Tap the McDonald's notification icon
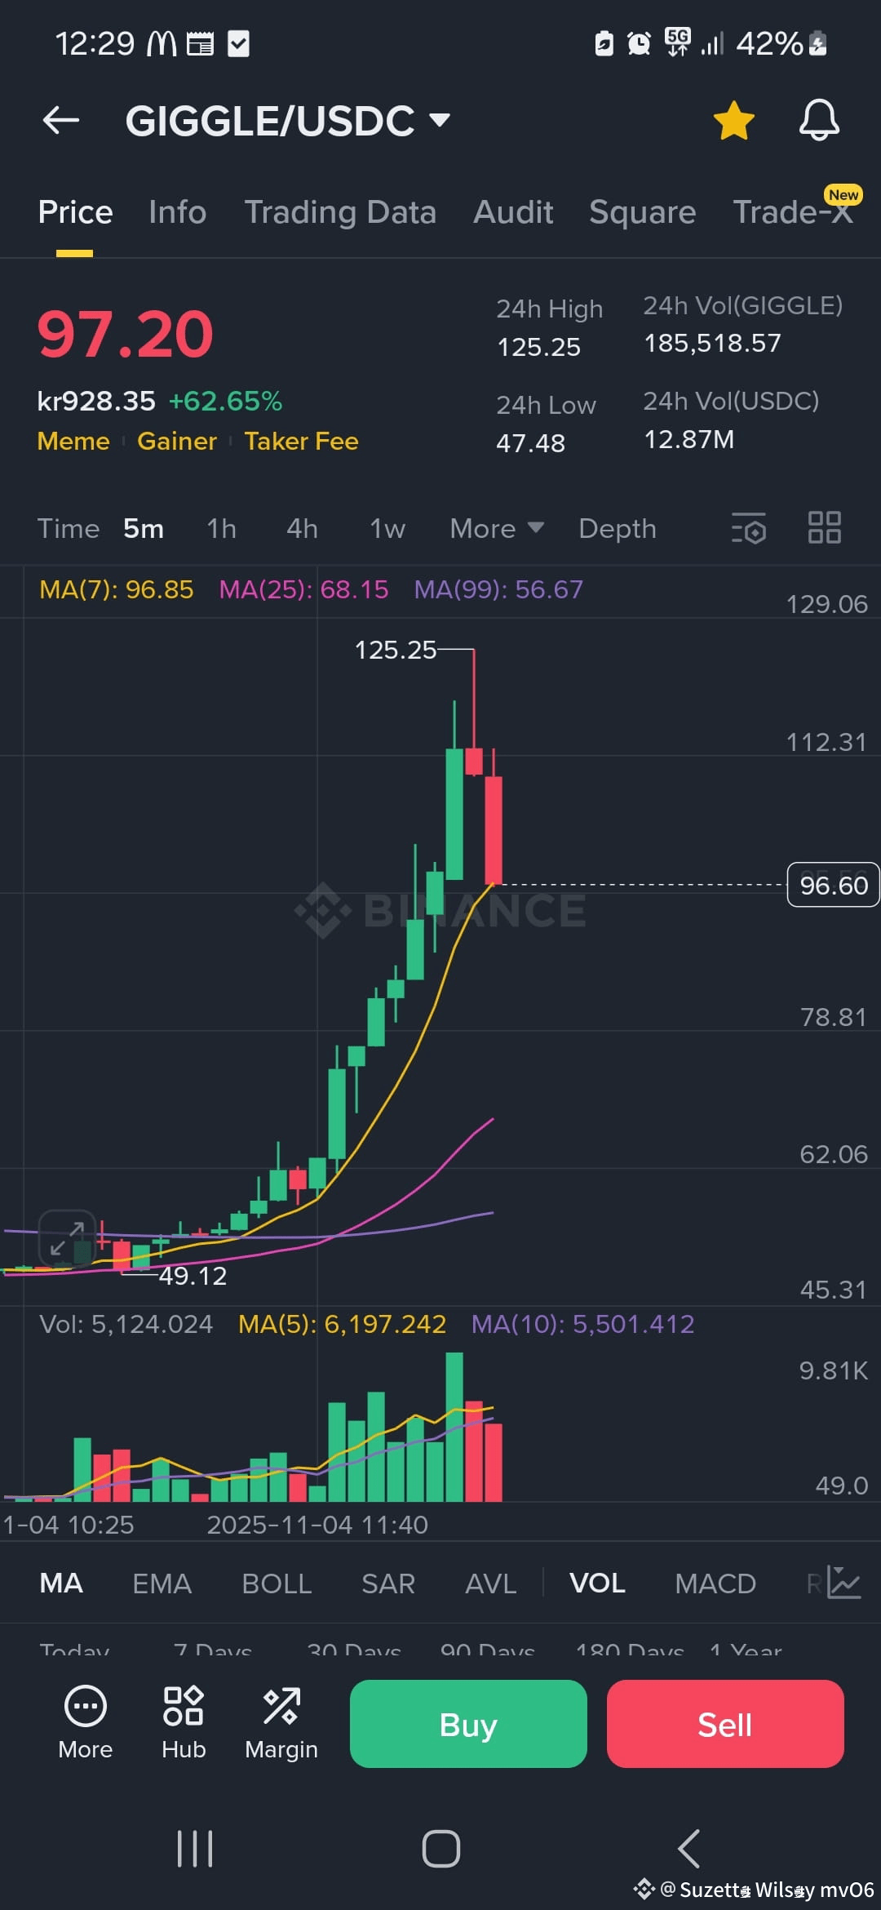 coord(162,43)
